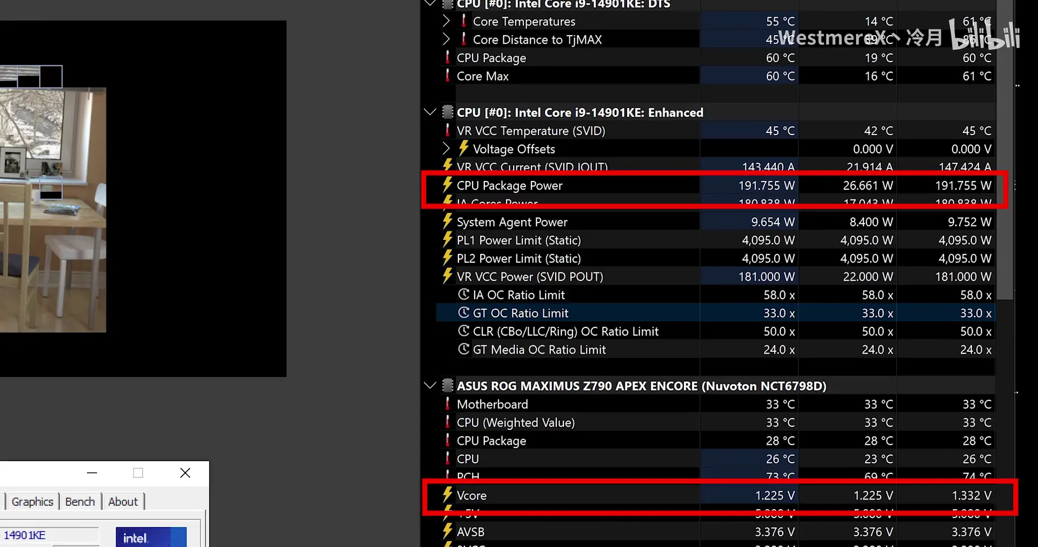Screen dimensions: 1038x547
Task: Select the 'System Agent Power' label
Action: (512, 222)
